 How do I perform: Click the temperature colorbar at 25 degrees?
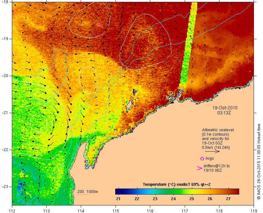(x=192, y=191)
